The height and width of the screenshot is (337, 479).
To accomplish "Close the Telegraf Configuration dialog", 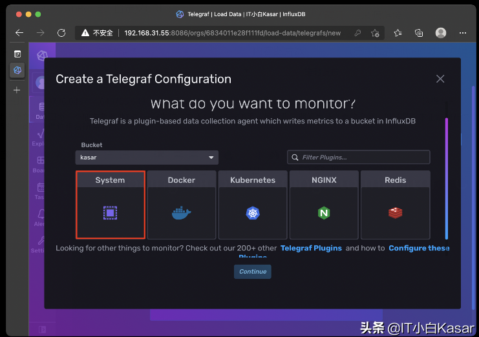I will (440, 79).
